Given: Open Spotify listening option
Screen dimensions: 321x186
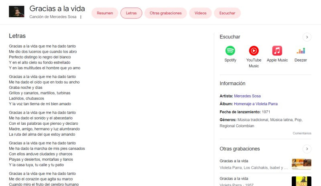Looking at the screenshot, I should coord(230,54).
